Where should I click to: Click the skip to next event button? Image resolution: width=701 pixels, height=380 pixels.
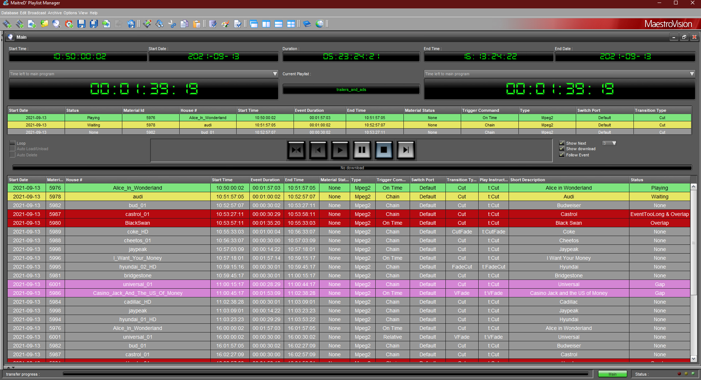[406, 150]
